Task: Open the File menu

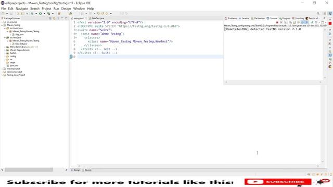Action: tap(4, 9)
